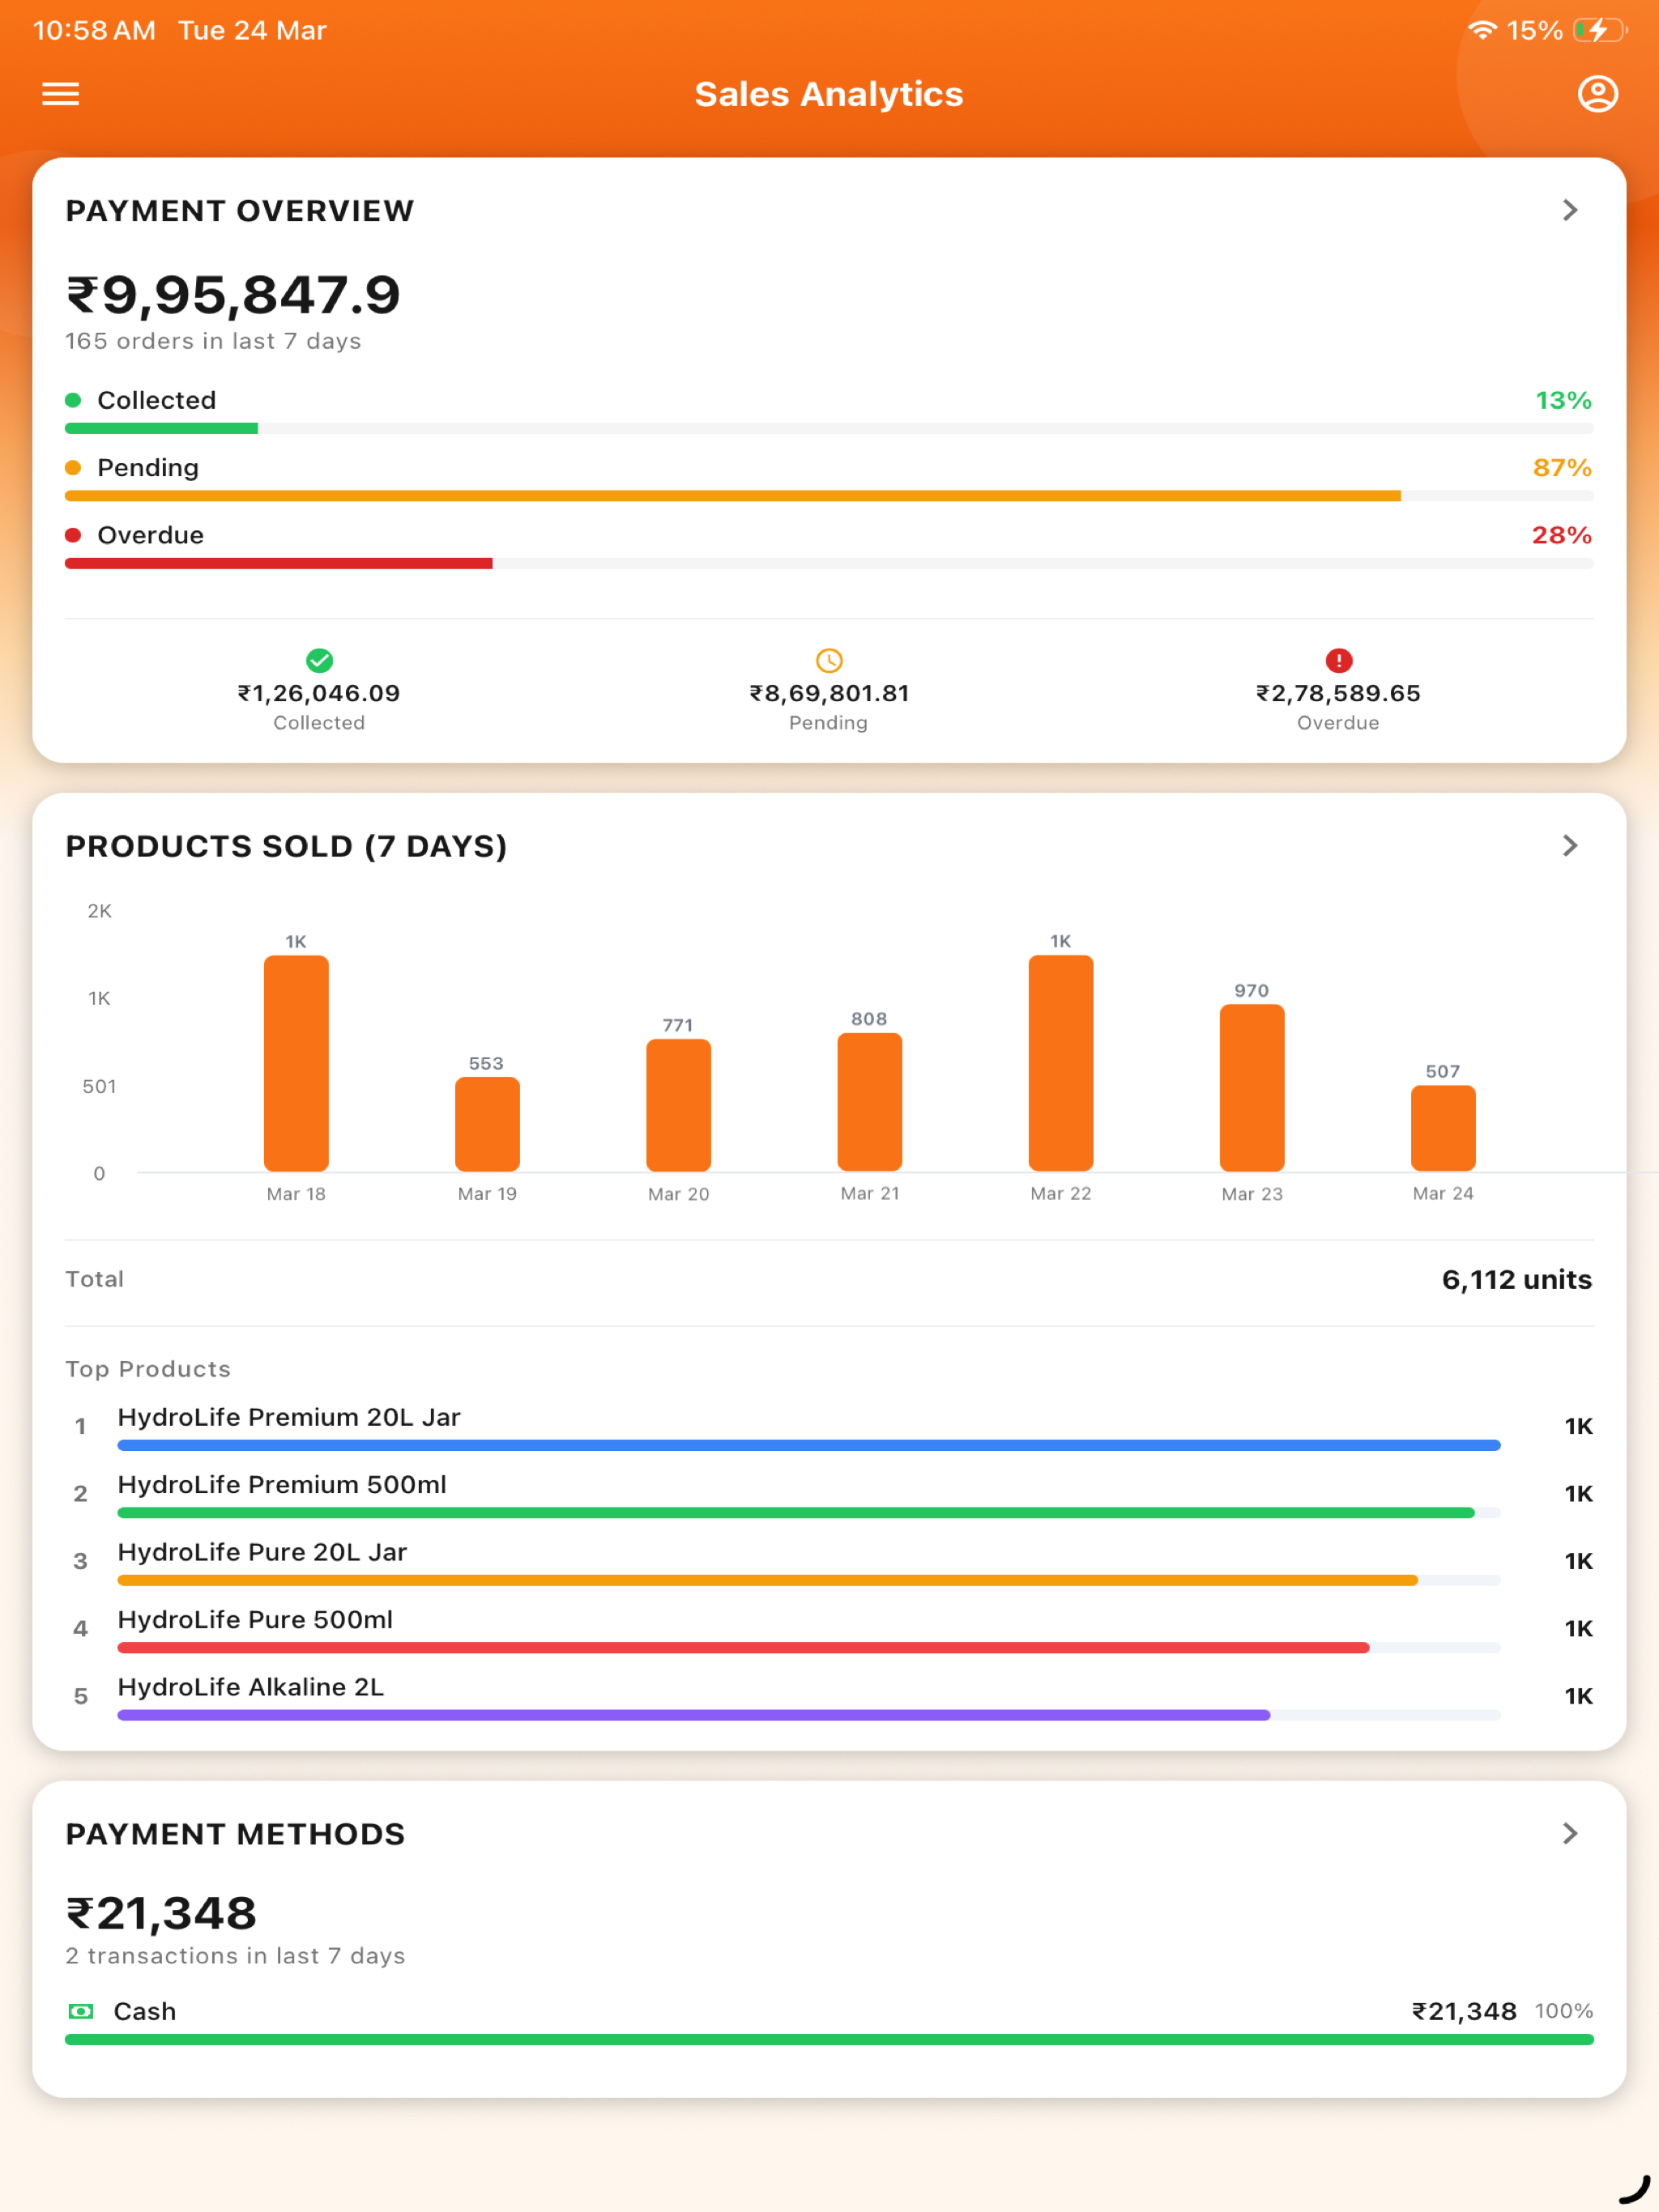The image size is (1659, 2212).
Task: Select the Mar 22 bar in chart
Action: coord(1060,1063)
